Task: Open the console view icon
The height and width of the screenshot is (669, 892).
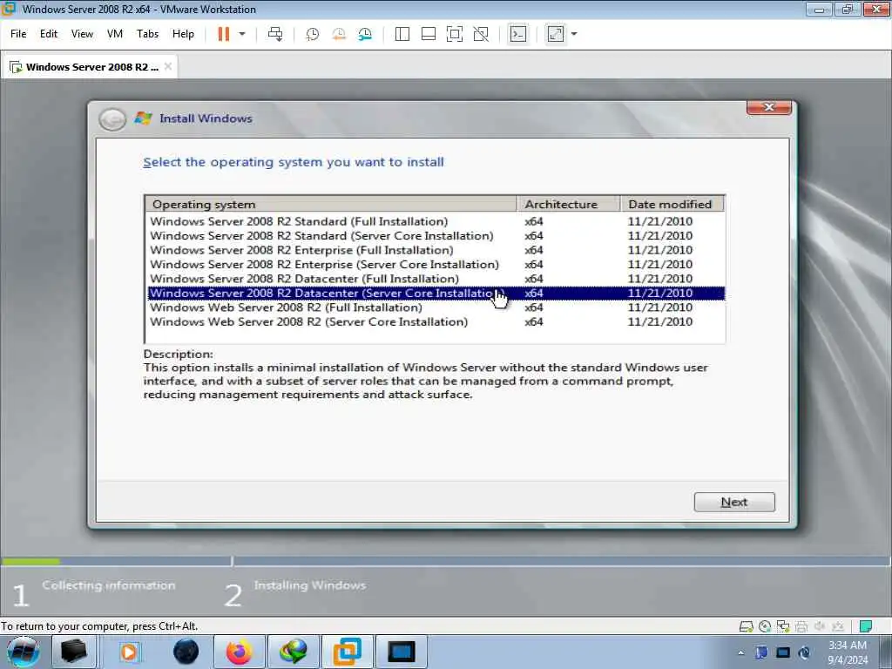Action: (517, 34)
